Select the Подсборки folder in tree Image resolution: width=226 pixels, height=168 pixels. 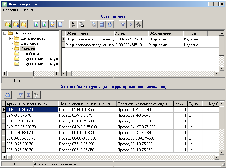(x=30, y=54)
